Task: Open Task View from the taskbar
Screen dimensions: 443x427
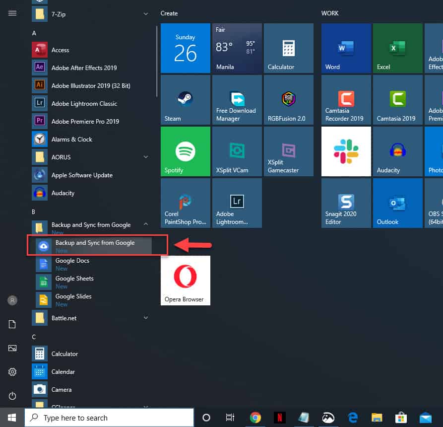Action: pyautogui.click(x=230, y=418)
